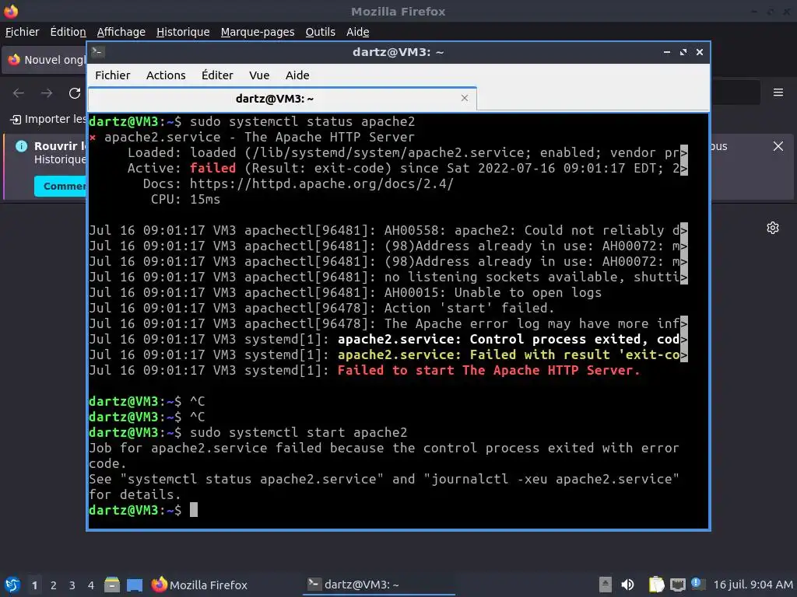Open Firefox new tab settings gear
Image resolution: width=797 pixels, height=597 pixels.
click(773, 228)
